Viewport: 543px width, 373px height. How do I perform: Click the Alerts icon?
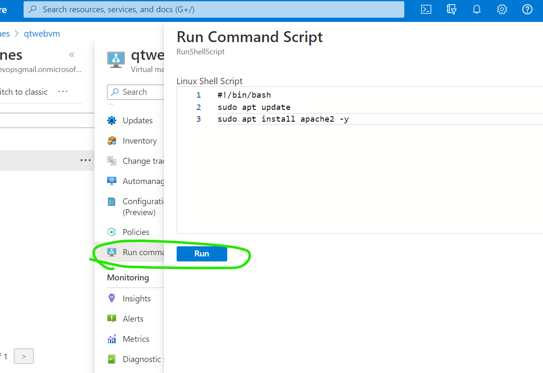(112, 319)
